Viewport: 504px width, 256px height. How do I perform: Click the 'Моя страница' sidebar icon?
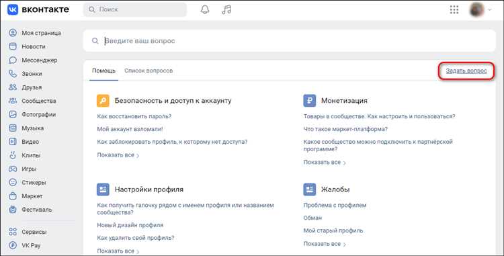click(x=13, y=33)
